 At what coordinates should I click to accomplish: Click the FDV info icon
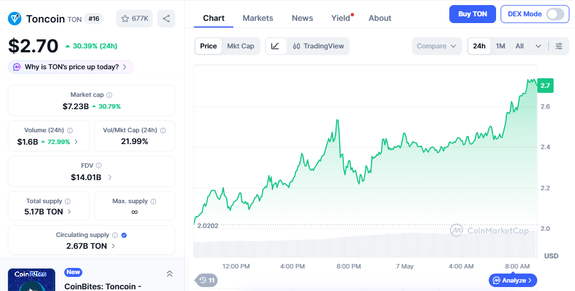[x=99, y=165]
